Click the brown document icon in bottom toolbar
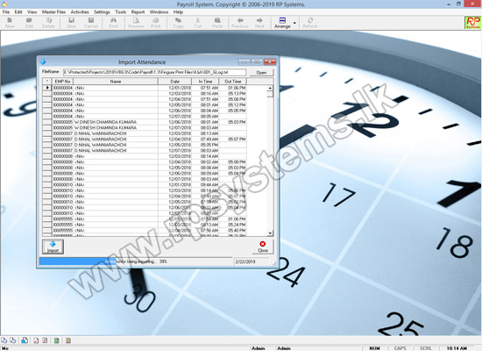The height and width of the screenshot is (351, 482). click(x=68, y=340)
